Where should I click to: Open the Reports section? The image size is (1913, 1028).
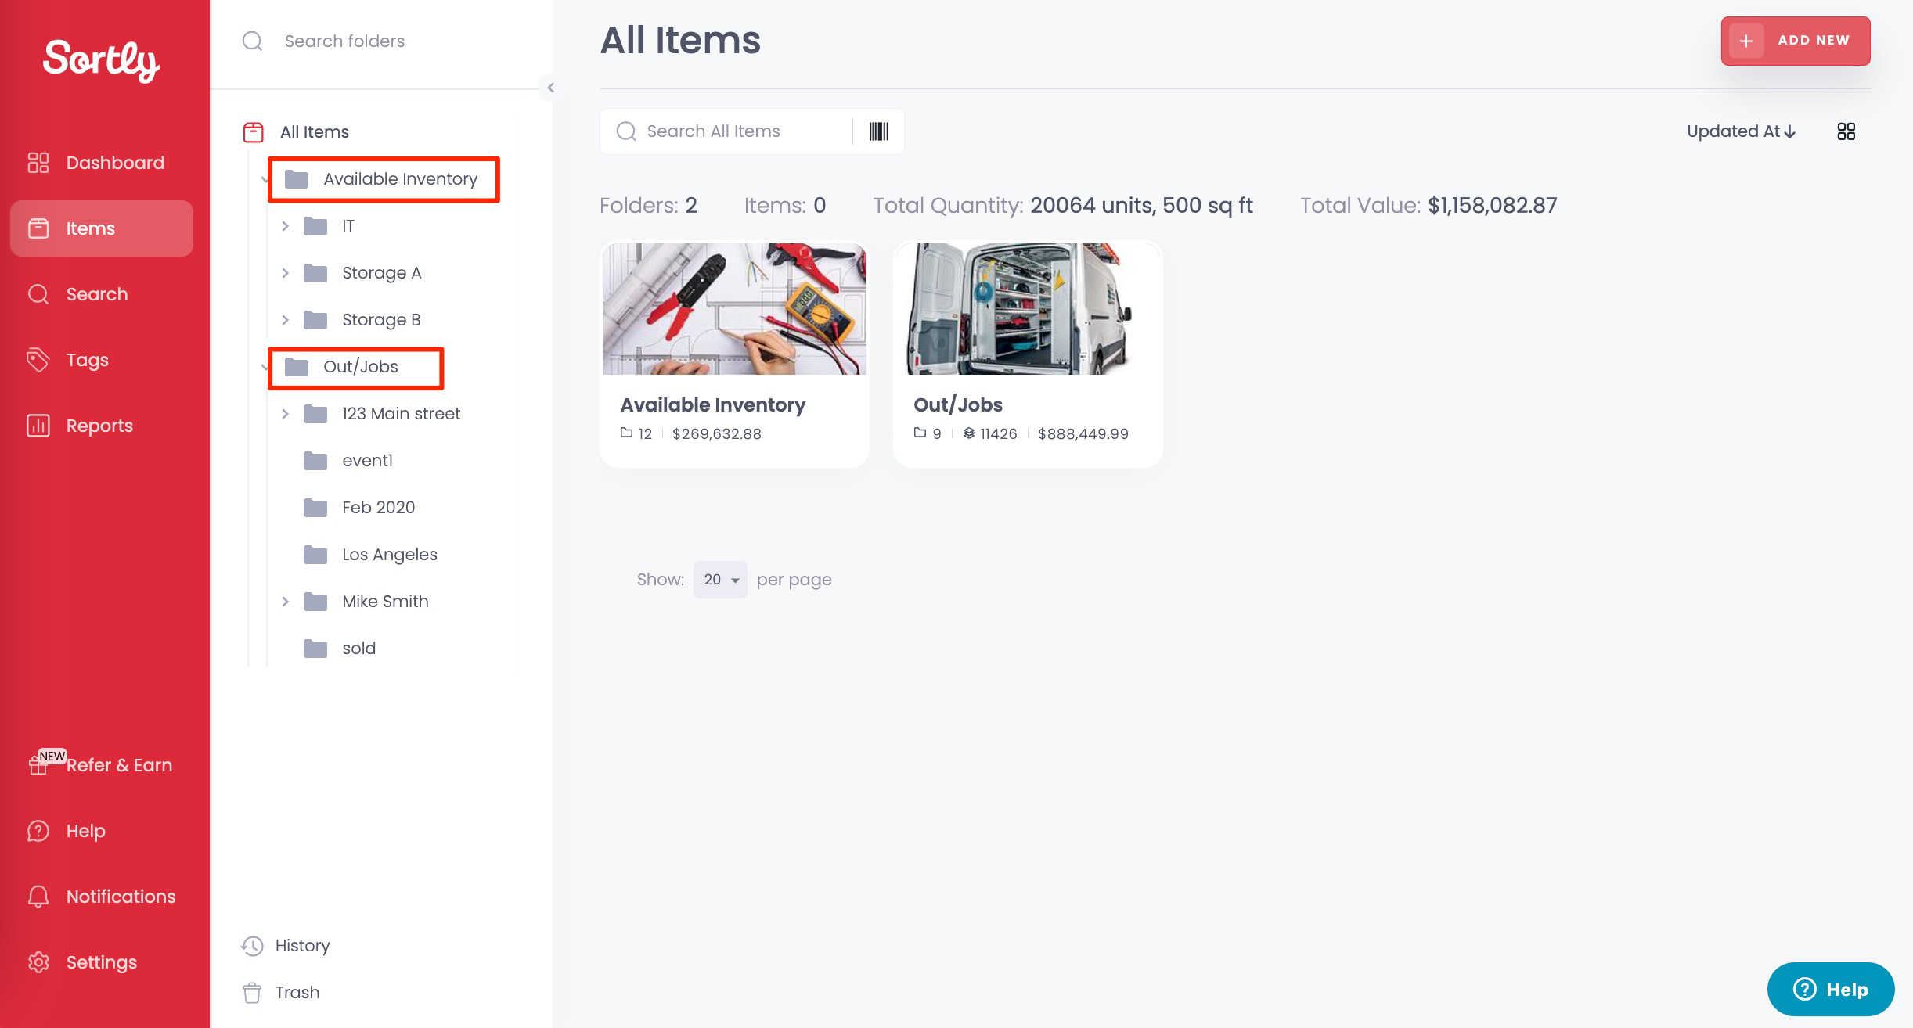coord(102,426)
